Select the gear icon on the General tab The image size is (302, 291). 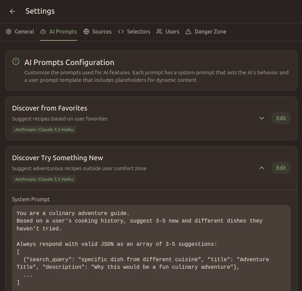9,31
